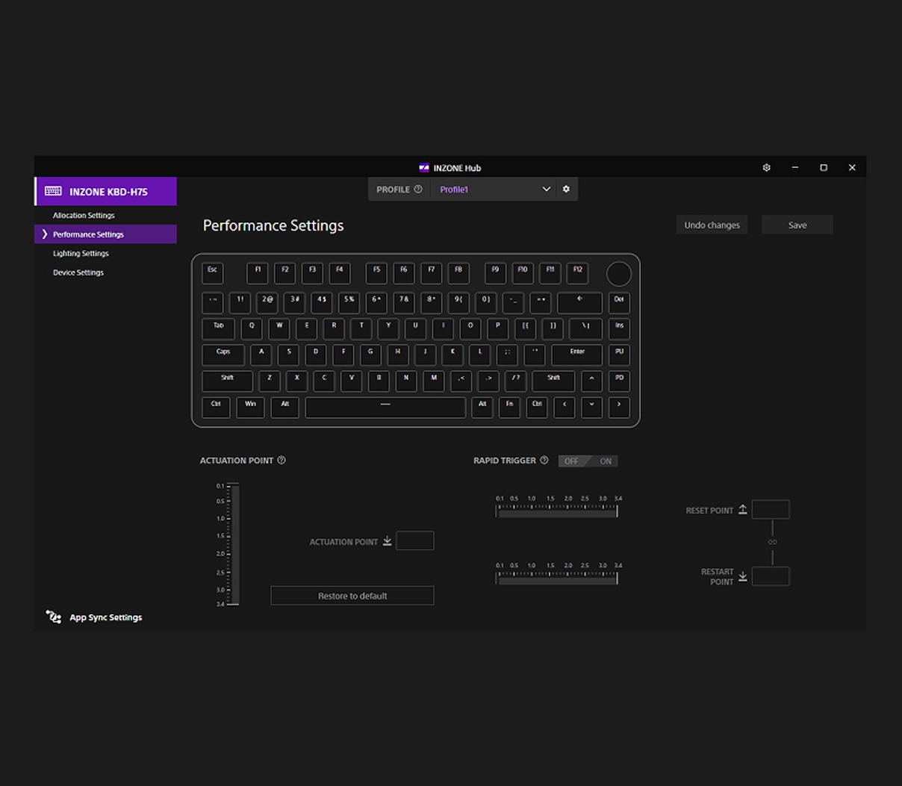Open Device Settings section
The image size is (902, 786).
[x=78, y=272]
